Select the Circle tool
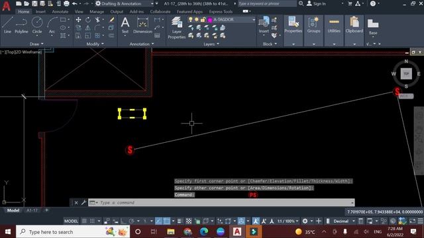This screenshot has width=424, height=238. (x=37, y=25)
